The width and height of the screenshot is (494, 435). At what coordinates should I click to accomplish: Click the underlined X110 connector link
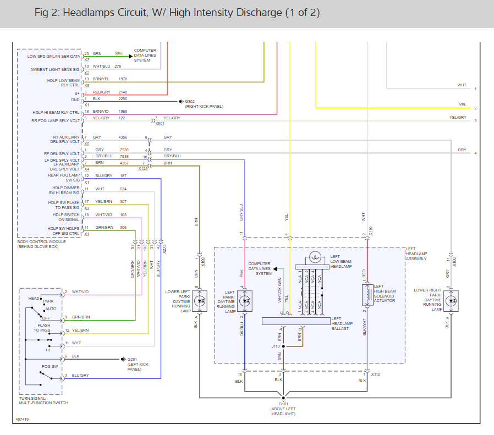(376, 374)
